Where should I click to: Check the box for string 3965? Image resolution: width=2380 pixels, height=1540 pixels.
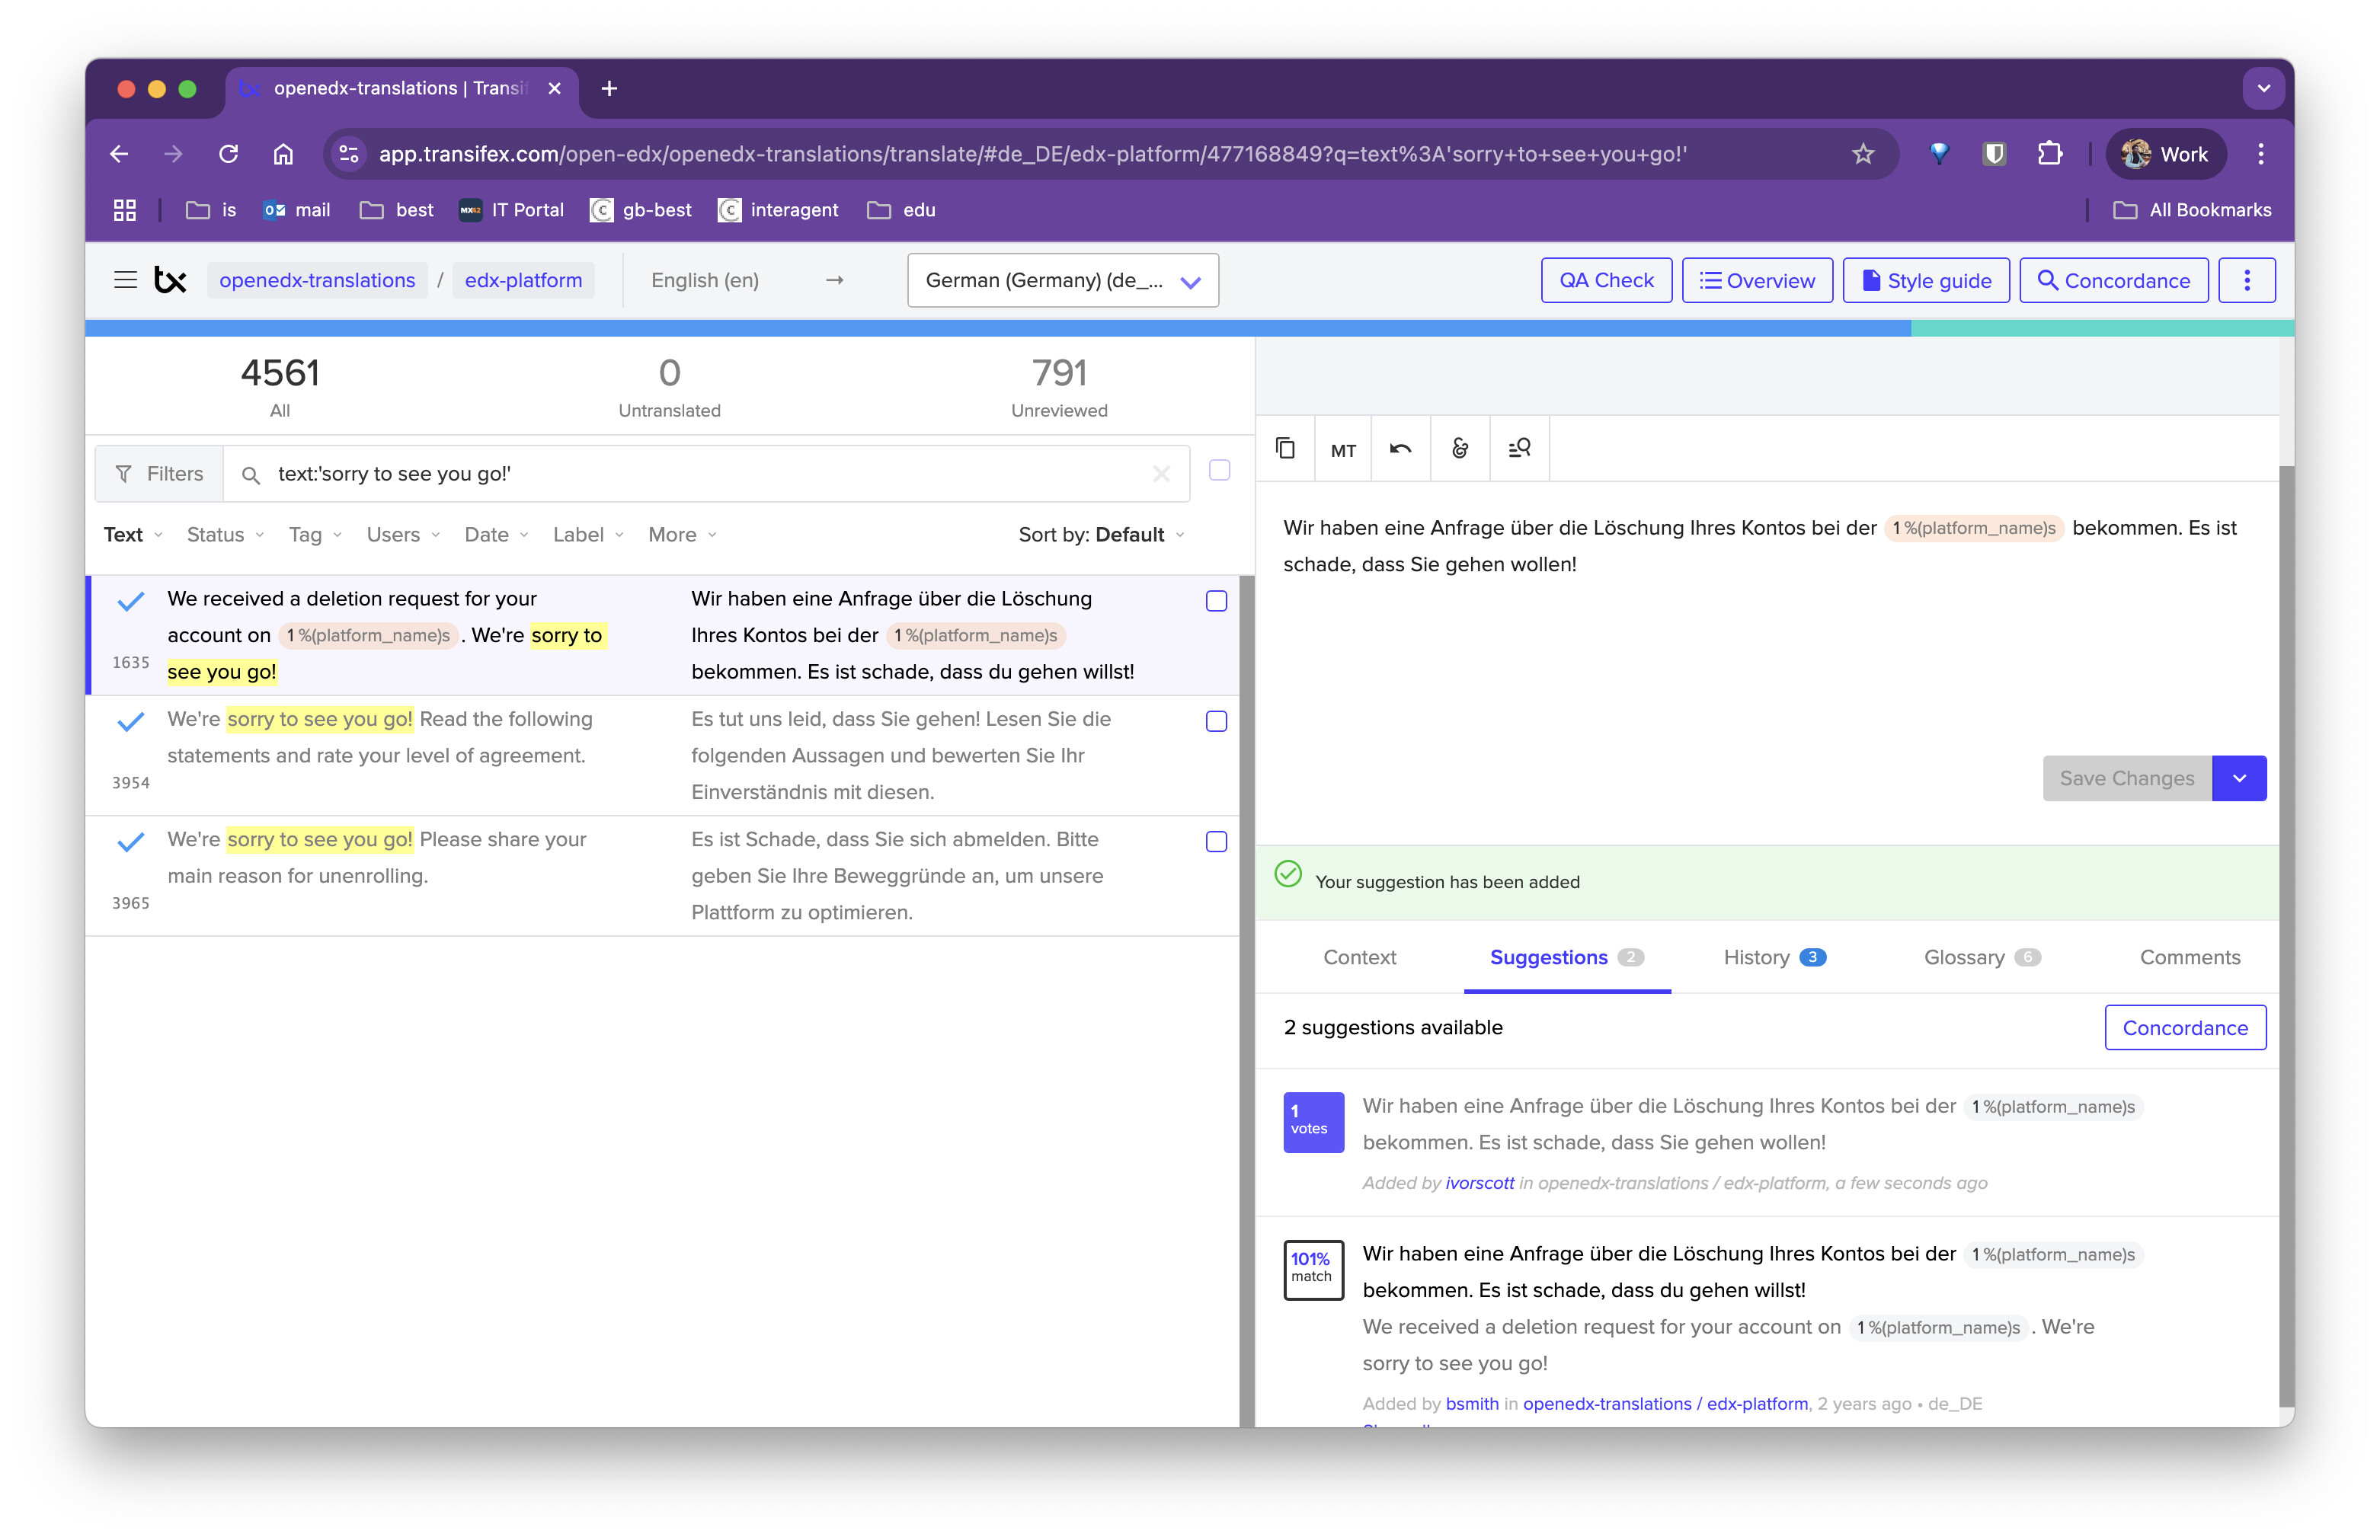pos(1216,842)
